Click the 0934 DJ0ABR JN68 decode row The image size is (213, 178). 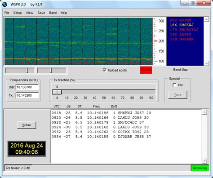(x=102, y=137)
